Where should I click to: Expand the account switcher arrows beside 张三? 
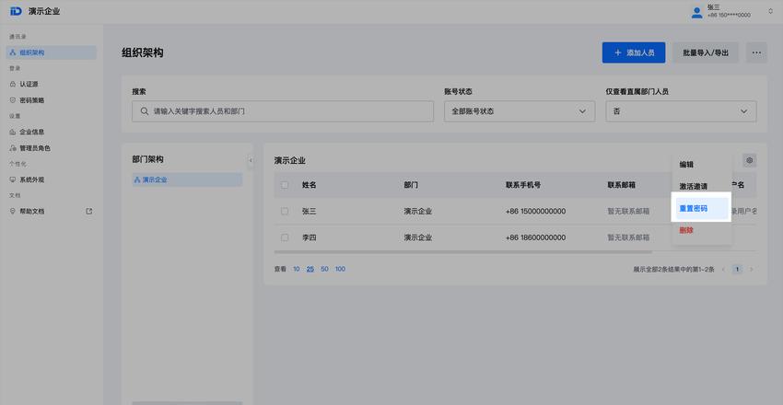[x=770, y=11]
